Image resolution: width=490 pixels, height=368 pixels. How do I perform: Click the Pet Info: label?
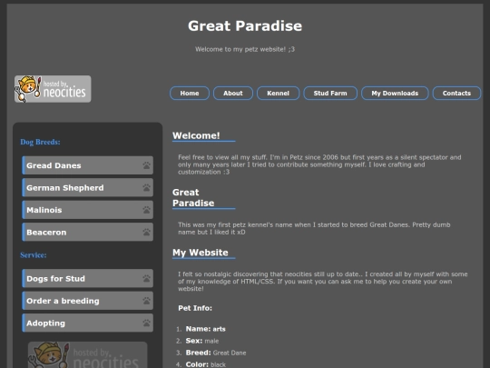point(195,308)
